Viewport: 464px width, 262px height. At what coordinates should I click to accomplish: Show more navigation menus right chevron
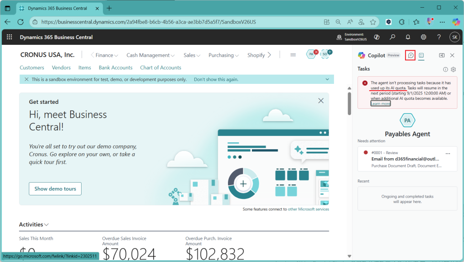click(x=269, y=55)
